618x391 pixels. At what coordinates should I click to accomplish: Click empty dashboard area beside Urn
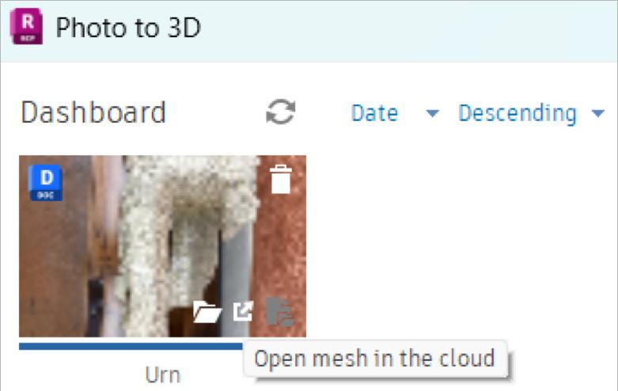point(461,245)
